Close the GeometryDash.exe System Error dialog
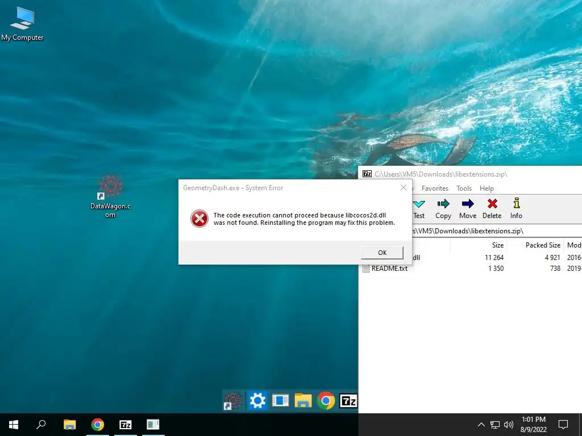 tap(404, 187)
